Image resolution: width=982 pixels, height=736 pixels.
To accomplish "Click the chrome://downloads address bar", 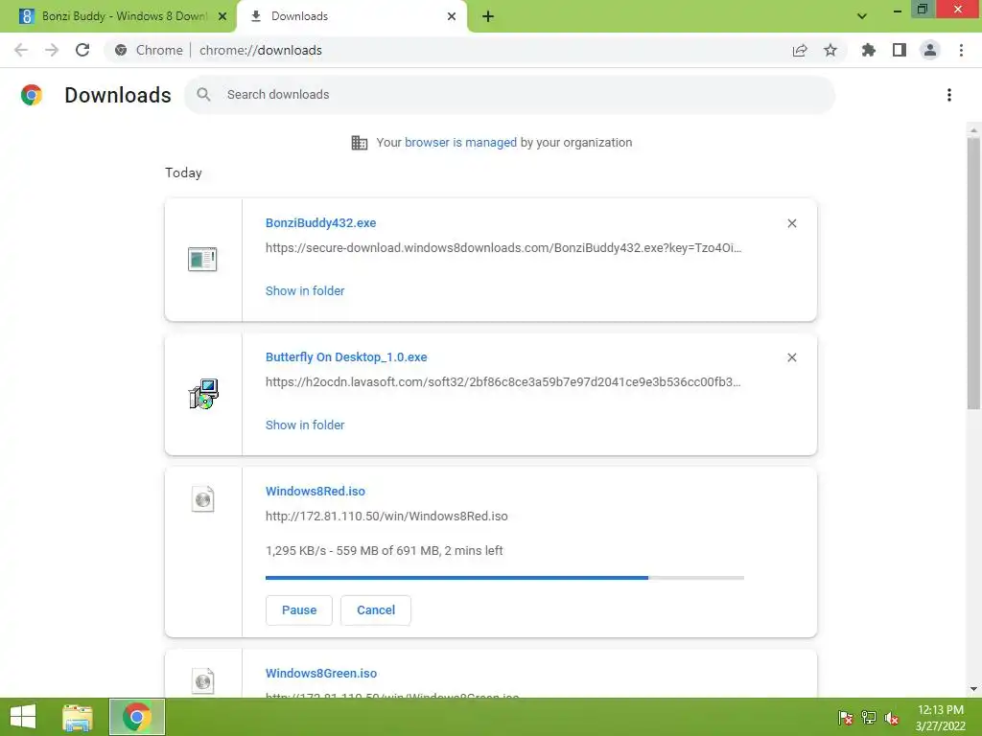I will point(476,50).
